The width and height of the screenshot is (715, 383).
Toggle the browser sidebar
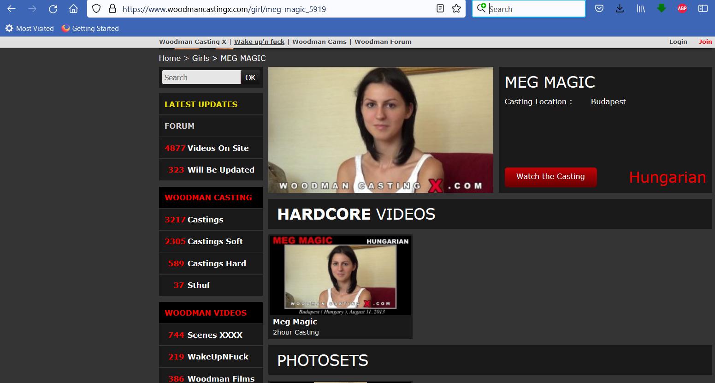pyautogui.click(x=703, y=9)
